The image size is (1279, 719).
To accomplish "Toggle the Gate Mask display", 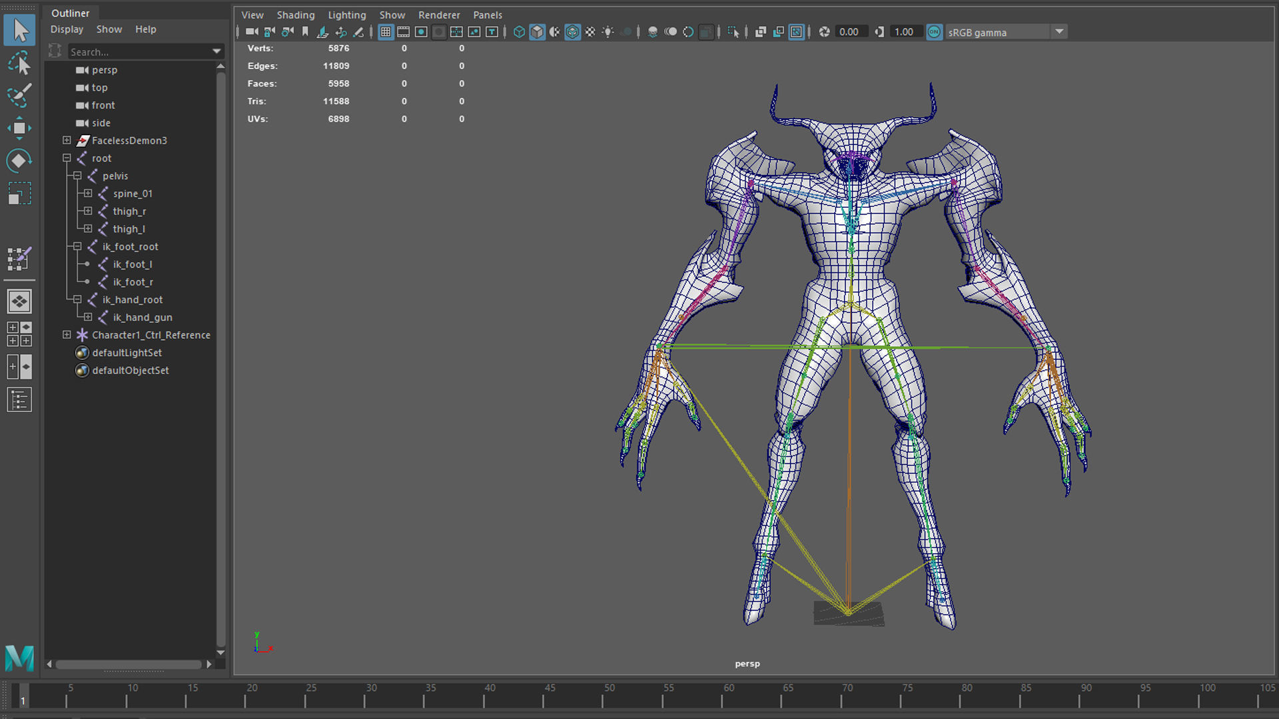I will (x=438, y=32).
